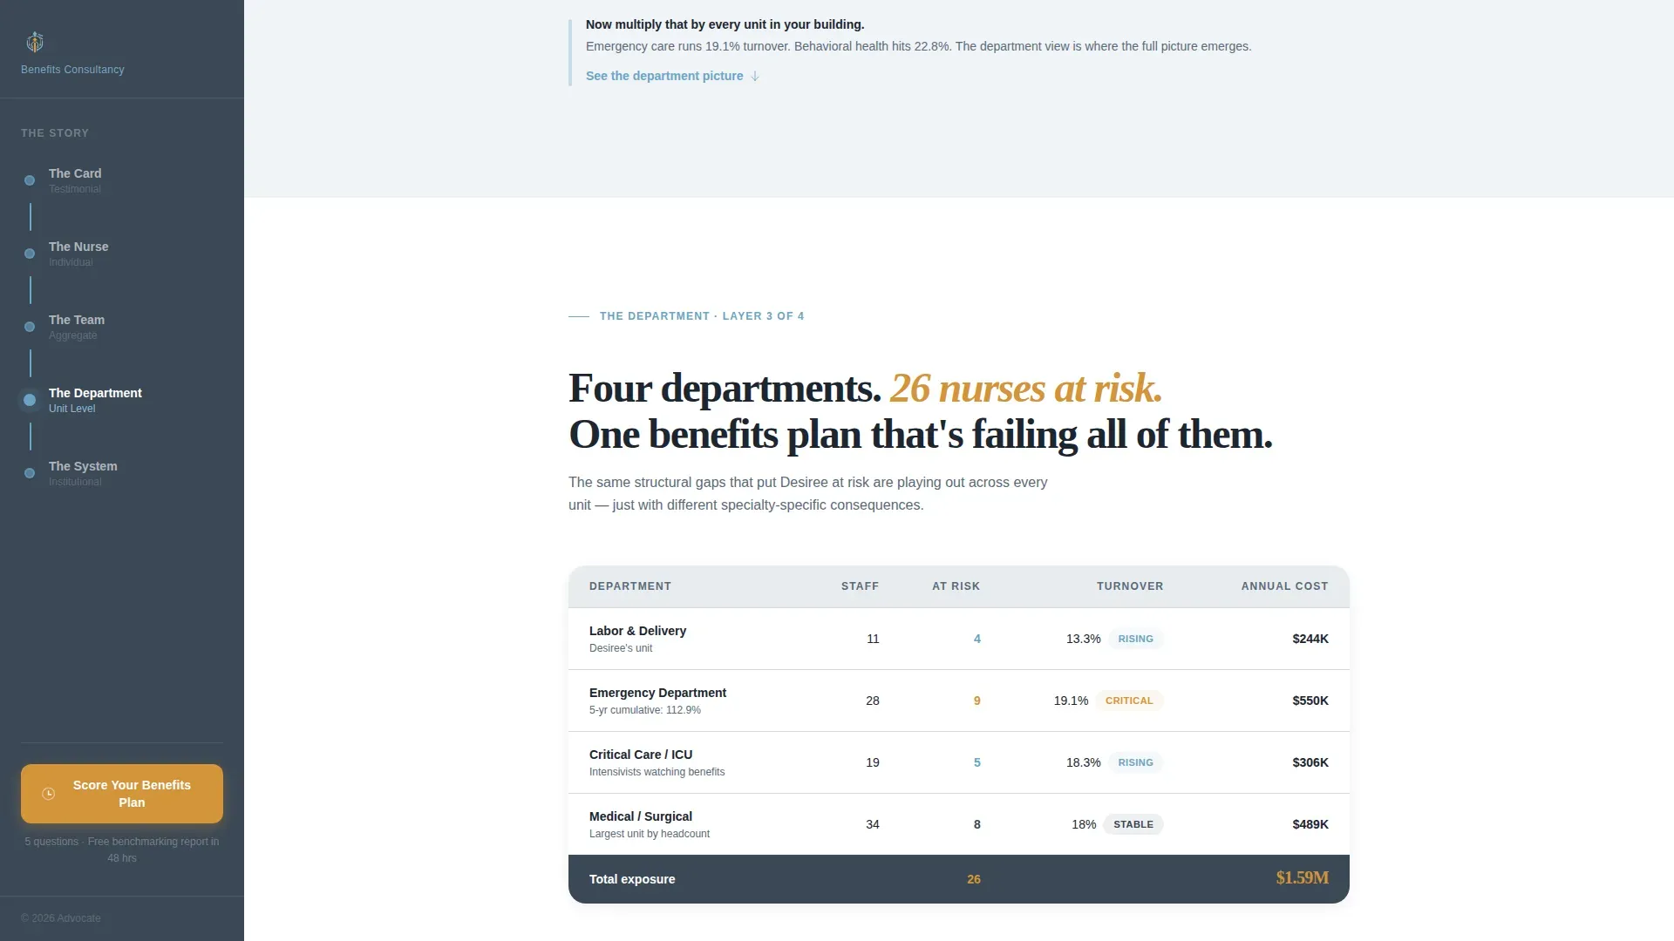Click the down arrow beside department picture link

click(x=755, y=77)
